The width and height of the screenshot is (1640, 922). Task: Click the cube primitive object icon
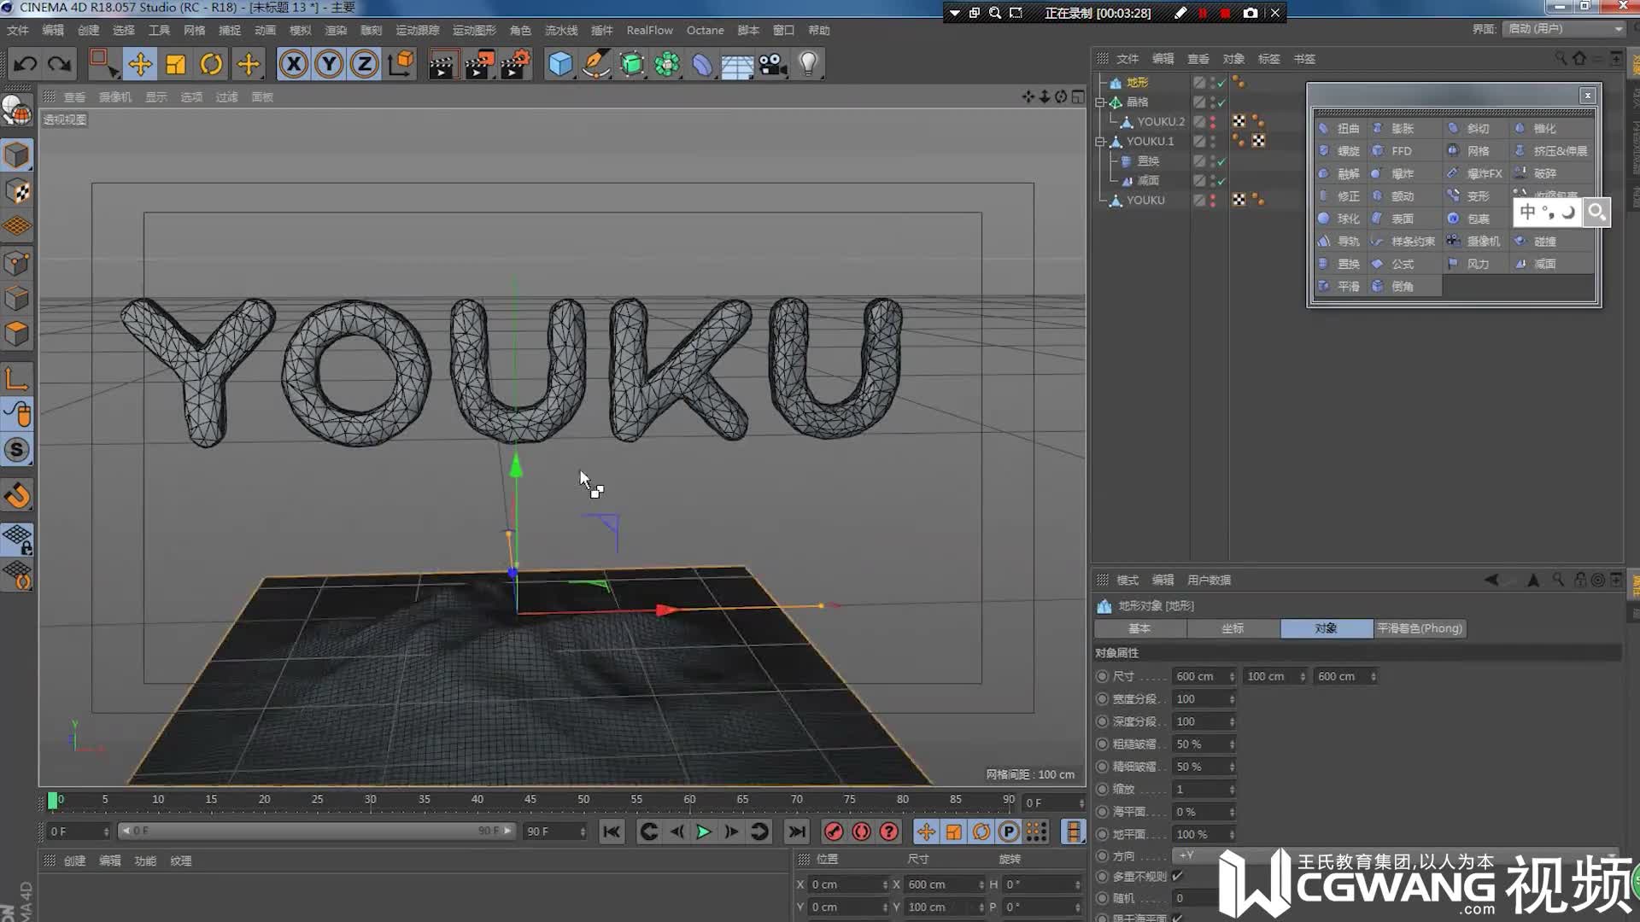click(560, 64)
